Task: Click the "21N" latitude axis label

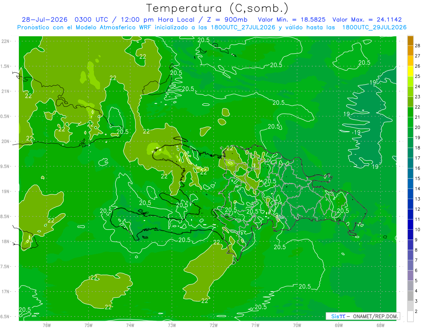Action: pos(5,91)
